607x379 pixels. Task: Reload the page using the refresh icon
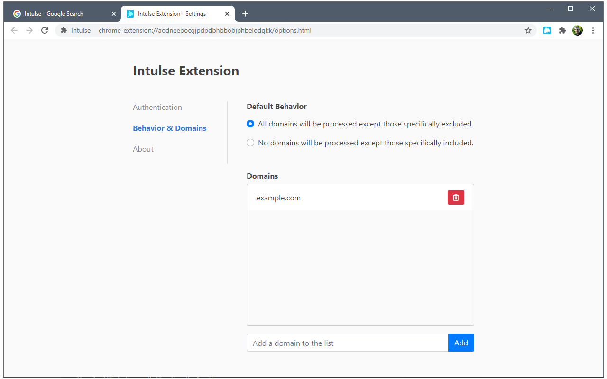tap(44, 30)
